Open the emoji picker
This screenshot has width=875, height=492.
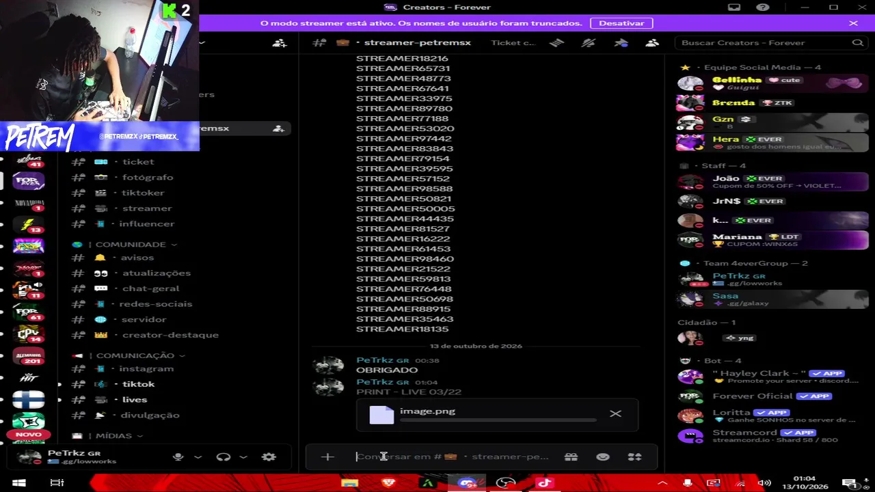click(x=603, y=456)
